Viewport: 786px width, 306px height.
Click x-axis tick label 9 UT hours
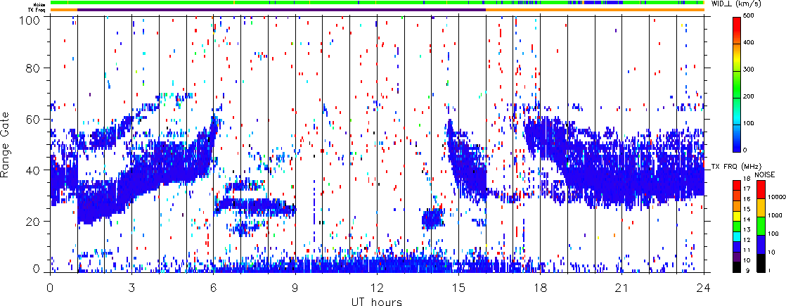[x=295, y=288]
